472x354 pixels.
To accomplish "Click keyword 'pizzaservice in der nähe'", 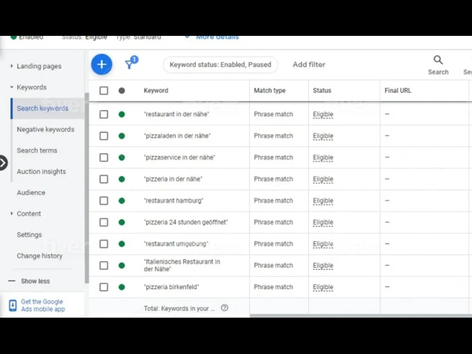I will (x=179, y=158).
